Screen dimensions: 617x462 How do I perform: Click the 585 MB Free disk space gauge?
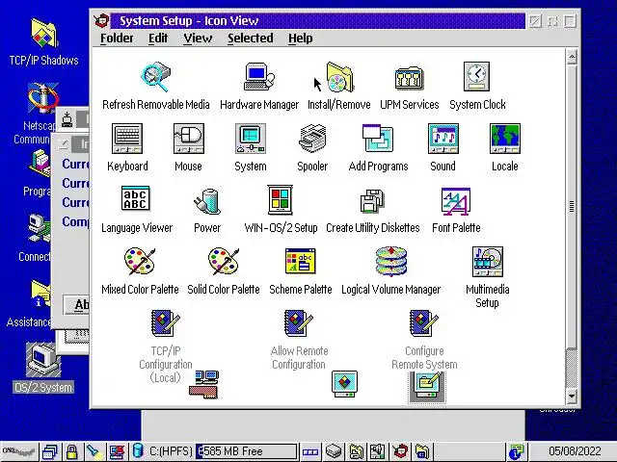(x=247, y=451)
